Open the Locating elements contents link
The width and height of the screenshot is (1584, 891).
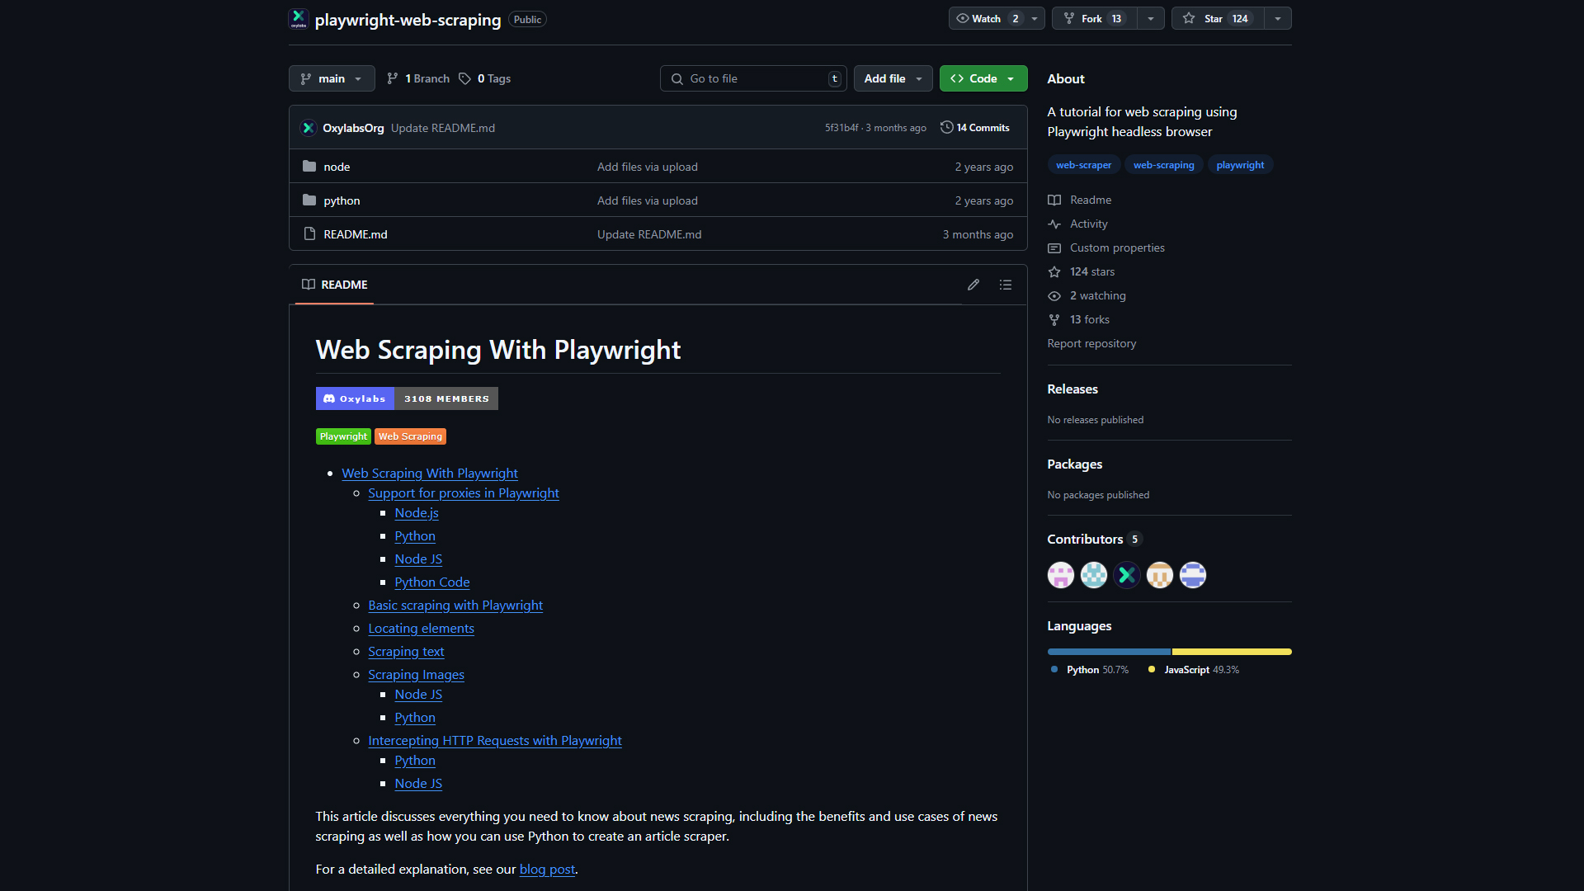coord(421,629)
